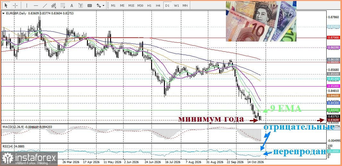This screenshot has height=166, width=342.
Task: Click the EURGBP,Daily chart title text
Action: [x=16, y=13]
